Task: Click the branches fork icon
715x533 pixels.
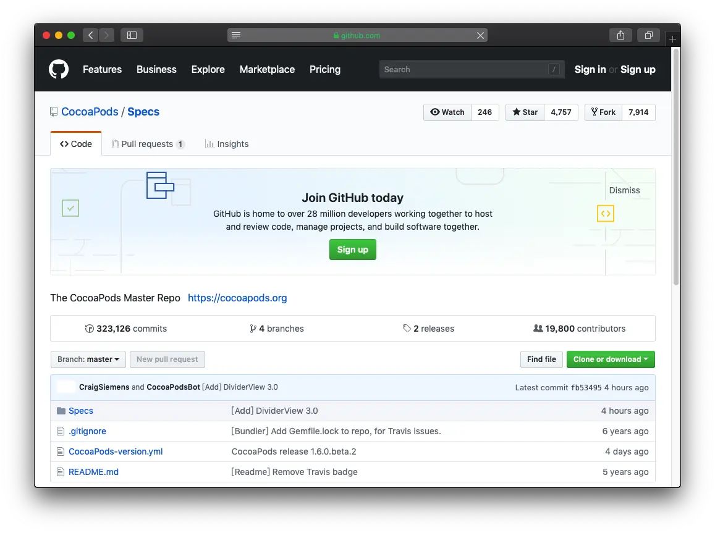Action: [253, 329]
